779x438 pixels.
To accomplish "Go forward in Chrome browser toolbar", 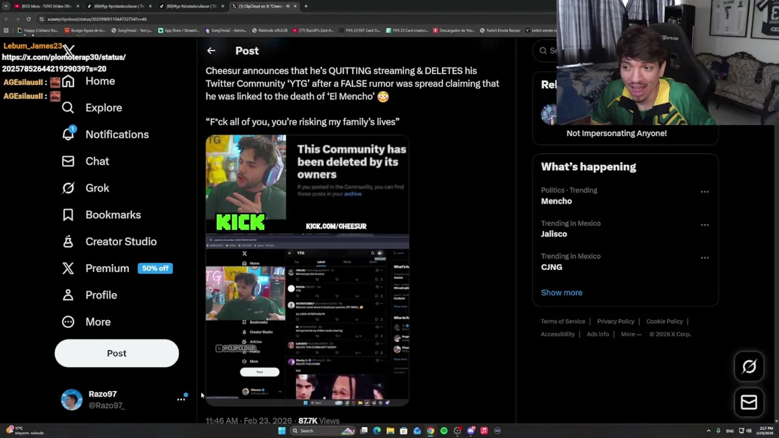I will 17,19.
